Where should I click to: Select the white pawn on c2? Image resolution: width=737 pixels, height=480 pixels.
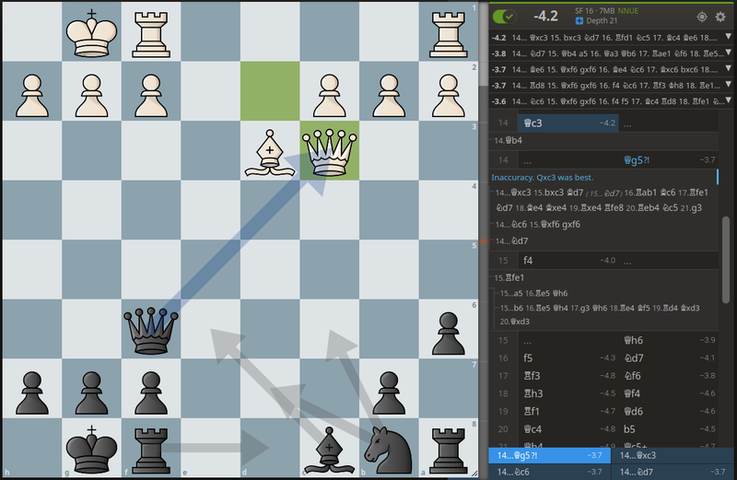point(330,96)
